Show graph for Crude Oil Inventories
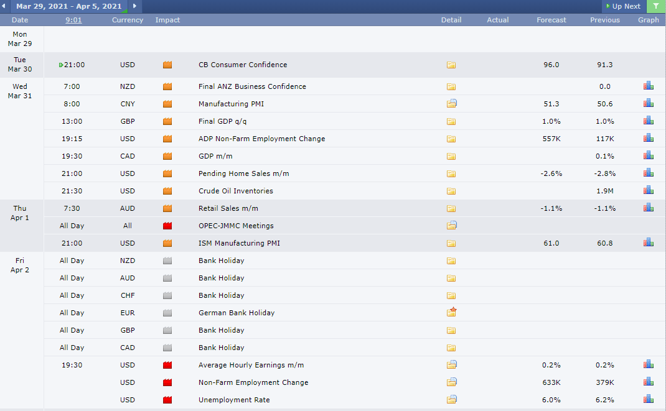This screenshot has width=666, height=411. click(x=648, y=190)
